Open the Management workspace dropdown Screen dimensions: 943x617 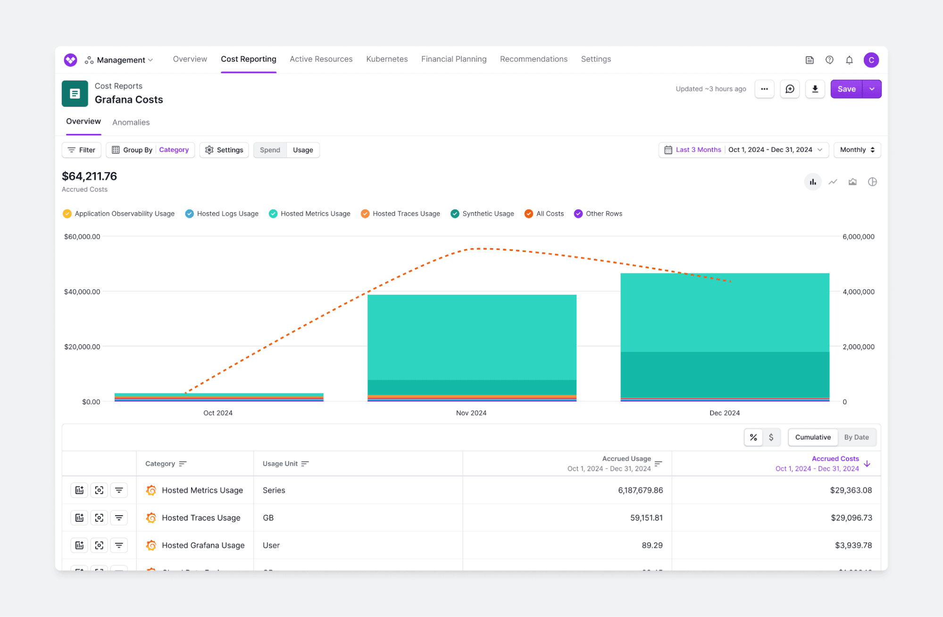click(119, 59)
